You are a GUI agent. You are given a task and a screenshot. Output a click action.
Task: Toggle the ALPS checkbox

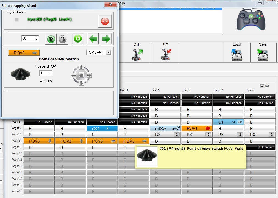tap(41, 81)
